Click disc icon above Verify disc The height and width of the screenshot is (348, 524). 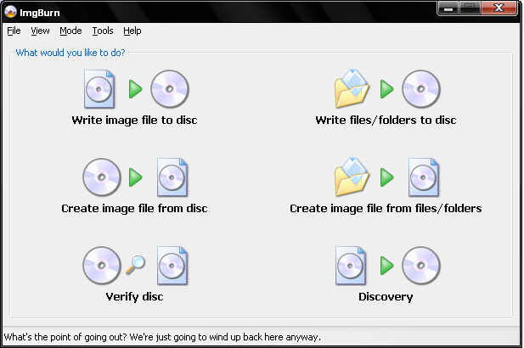pos(102,266)
